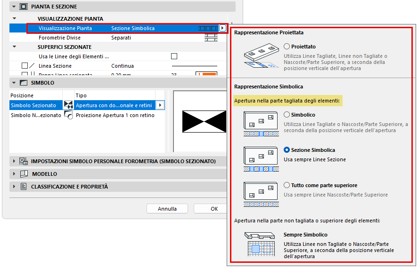Click the Modello panel icon
The width and height of the screenshot is (418, 268).
pyautogui.click(x=24, y=174)
